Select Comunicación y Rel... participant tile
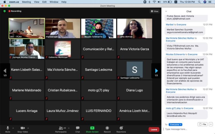 tap(99, 49)
